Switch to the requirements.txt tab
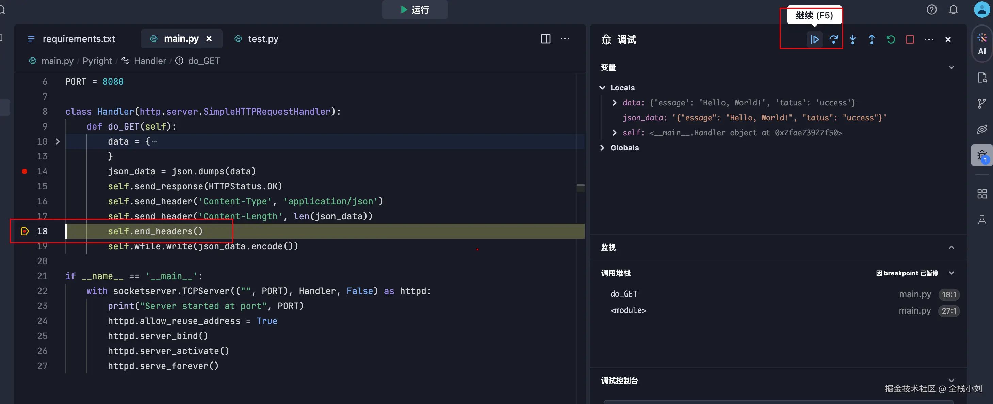Image resolution: width=993 pixels, height=404 pixels. pyautogui.click(x=78, y=39)
